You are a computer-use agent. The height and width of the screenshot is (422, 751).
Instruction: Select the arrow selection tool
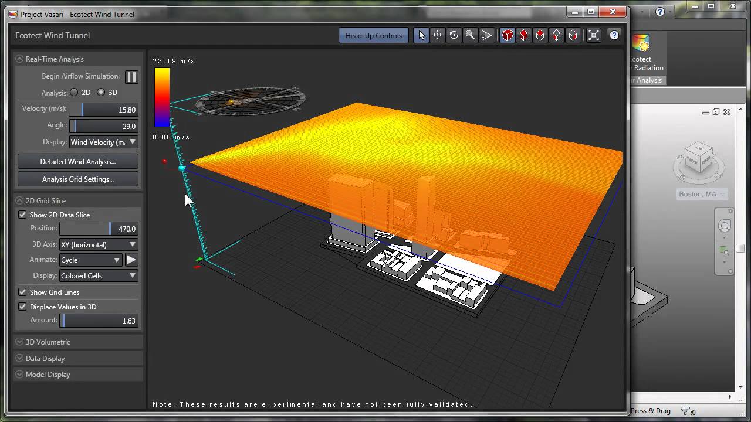coord(421,35)
